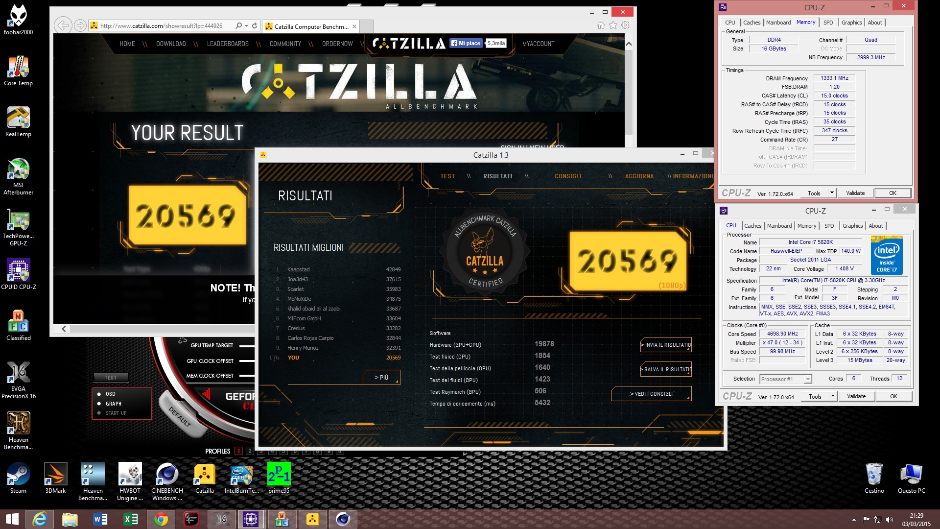Click the browser home icon

coord(601,25)
